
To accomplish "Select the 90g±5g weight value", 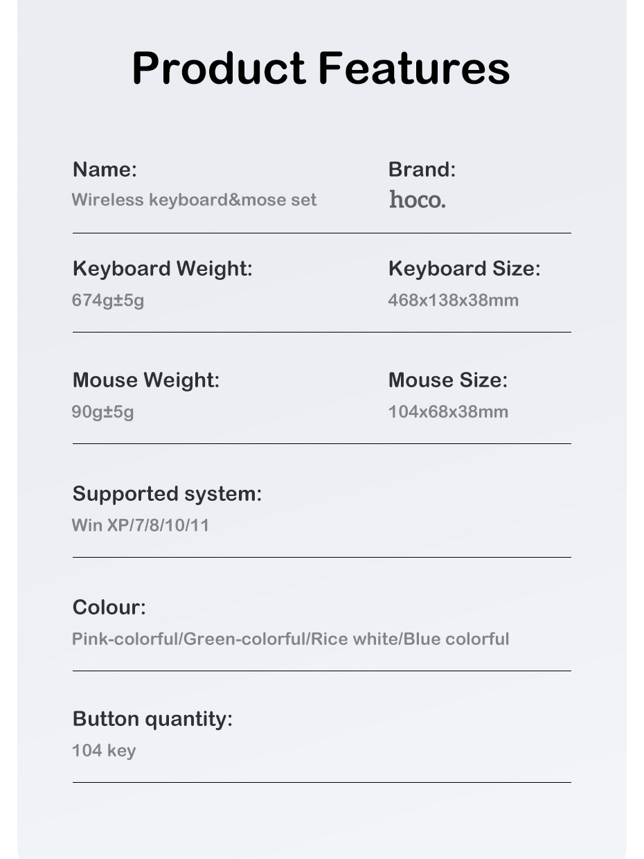I will click(102, 411).
